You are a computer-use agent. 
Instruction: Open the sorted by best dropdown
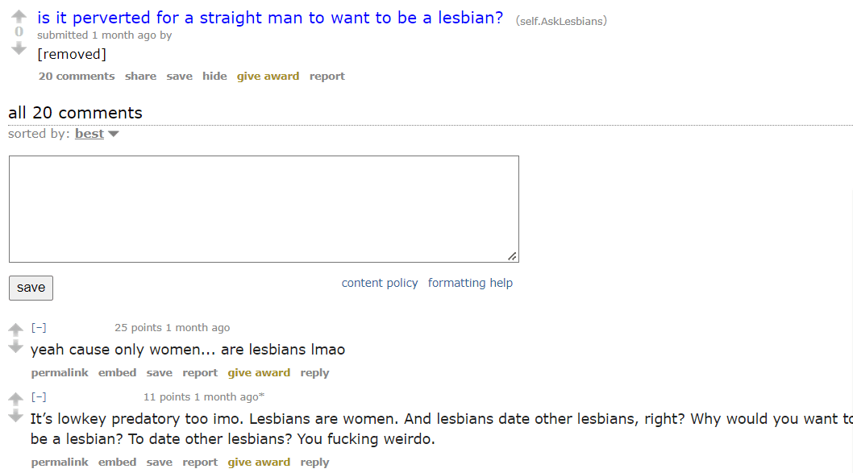tap(97, 134)
